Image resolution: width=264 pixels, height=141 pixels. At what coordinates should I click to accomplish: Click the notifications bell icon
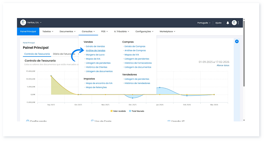click(x=228, y=23)
